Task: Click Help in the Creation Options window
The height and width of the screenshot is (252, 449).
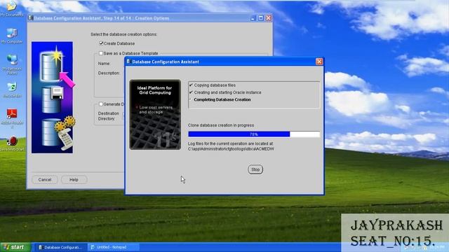Action: pos(74,180)
